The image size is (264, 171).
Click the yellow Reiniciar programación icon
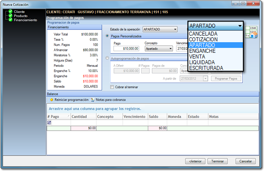pos(51,100)
